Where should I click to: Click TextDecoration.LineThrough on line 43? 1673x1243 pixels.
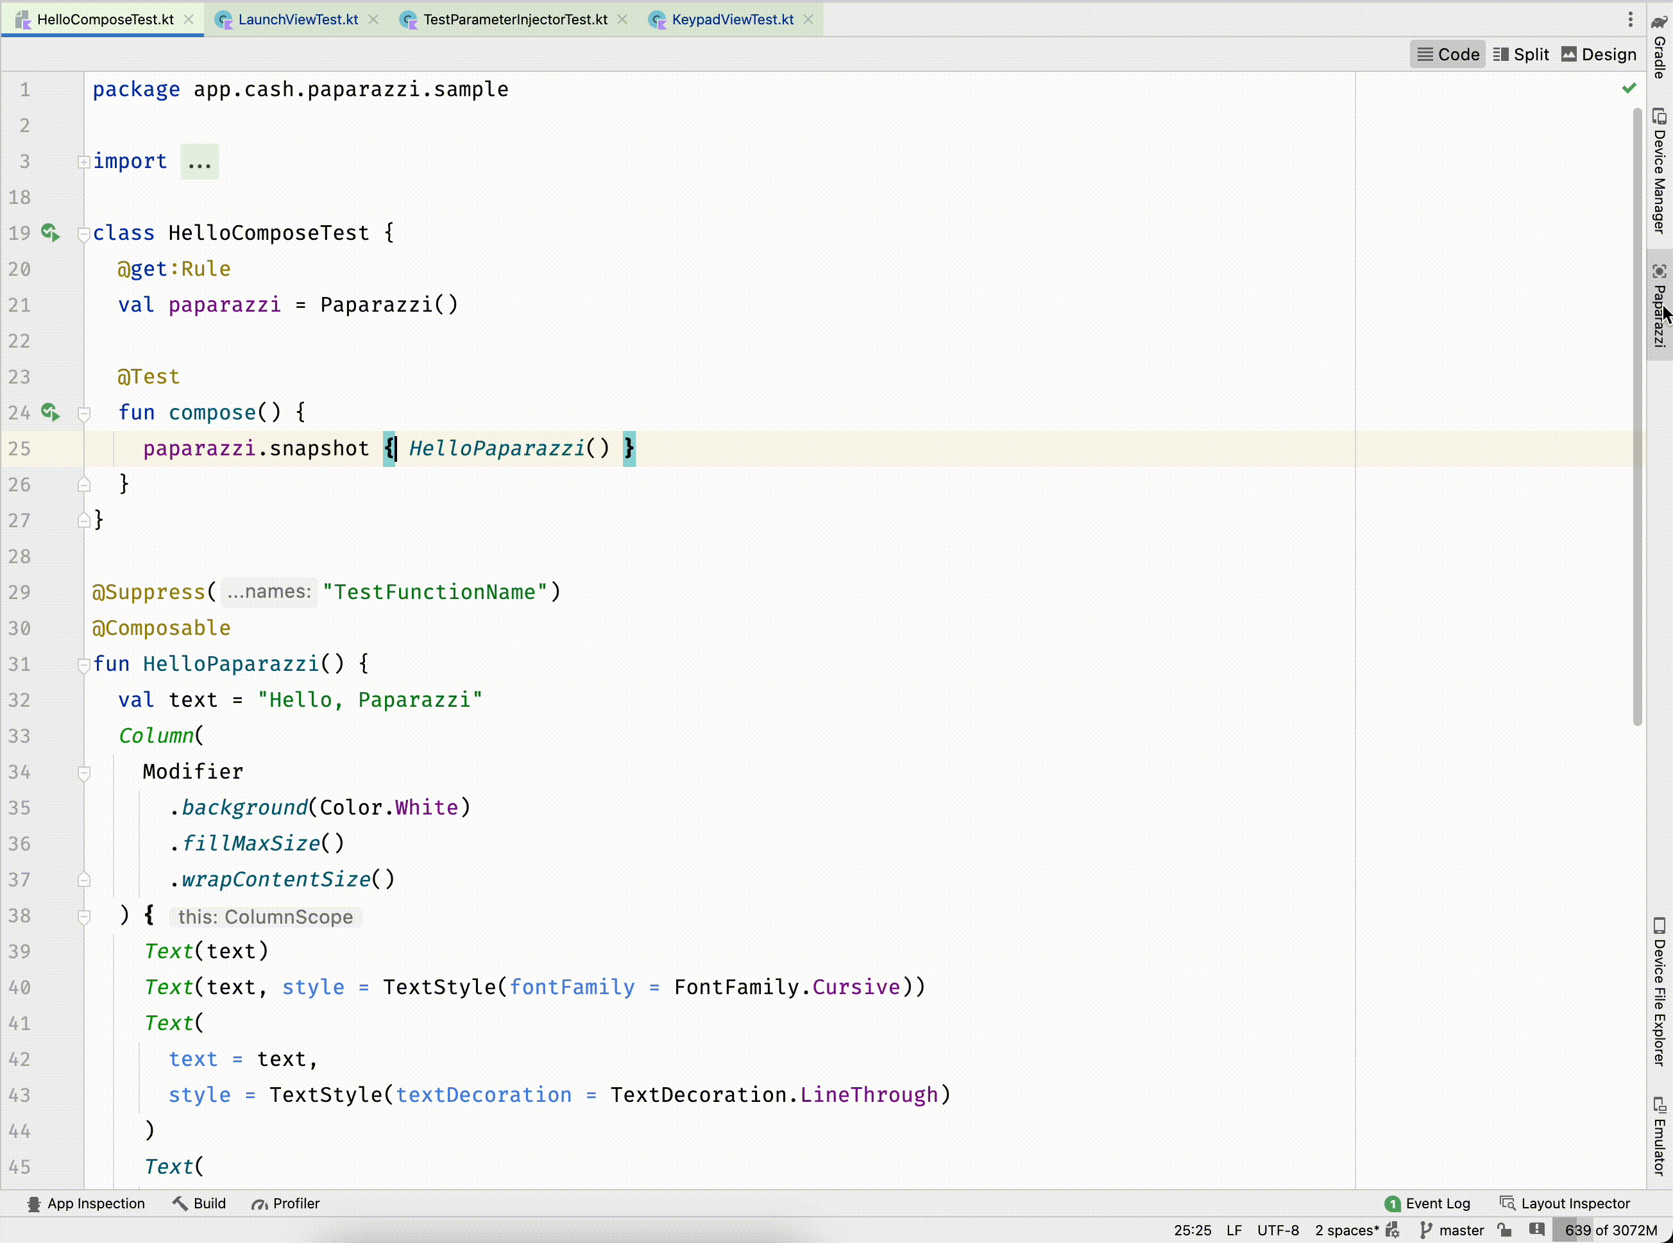tap(774, 1094)
